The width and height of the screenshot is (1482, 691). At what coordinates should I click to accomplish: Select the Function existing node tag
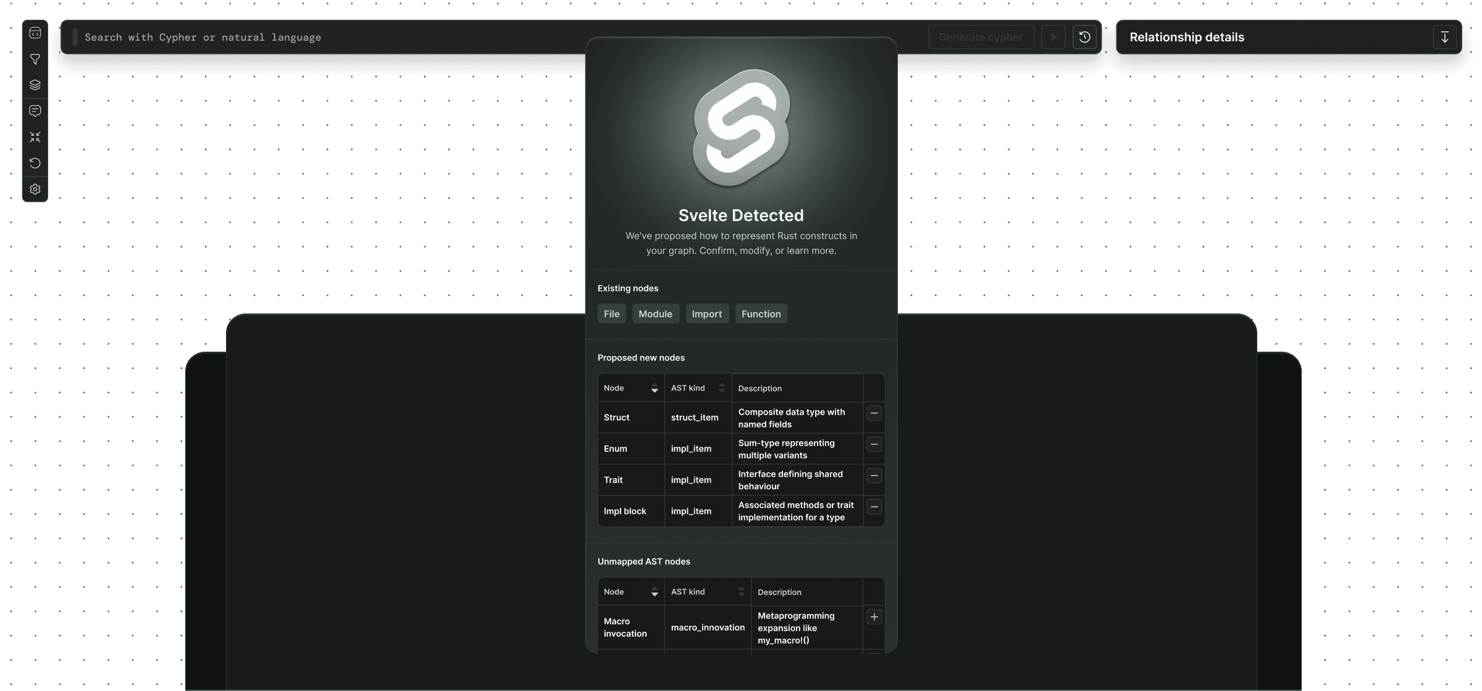point(761,313)
